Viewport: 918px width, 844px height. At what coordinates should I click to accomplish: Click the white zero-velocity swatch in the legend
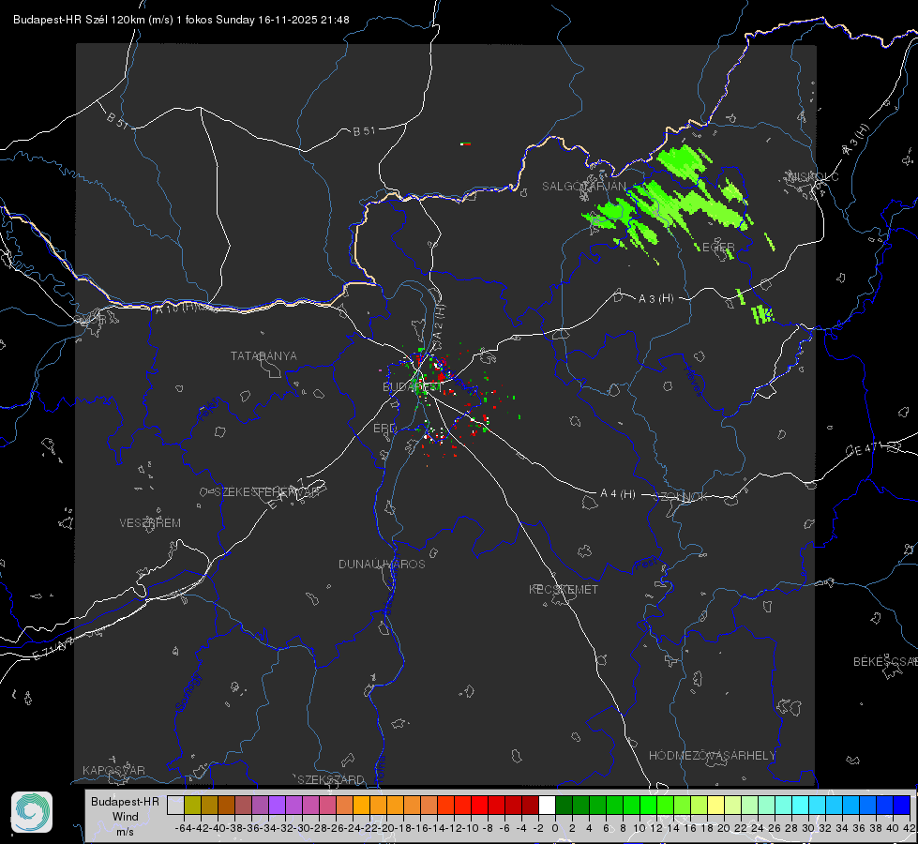[547, 806]
